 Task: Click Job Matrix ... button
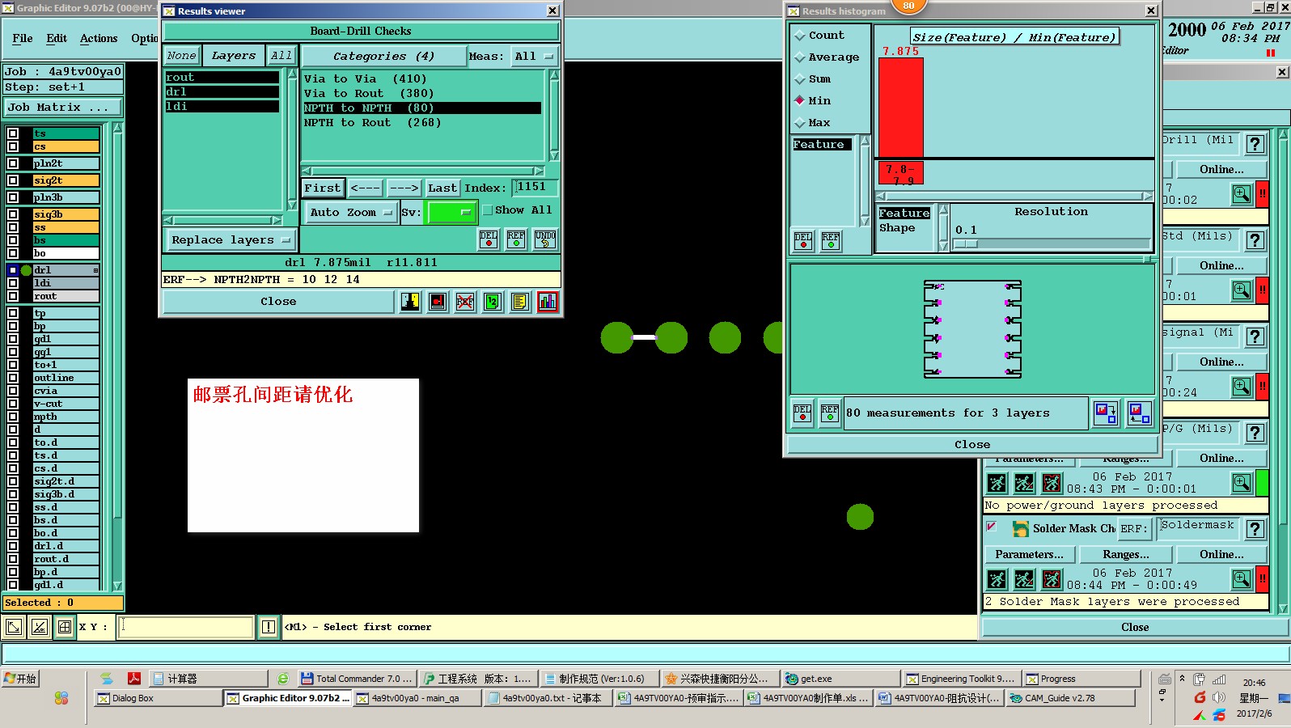pyautogui.click(x=63, y=107)
